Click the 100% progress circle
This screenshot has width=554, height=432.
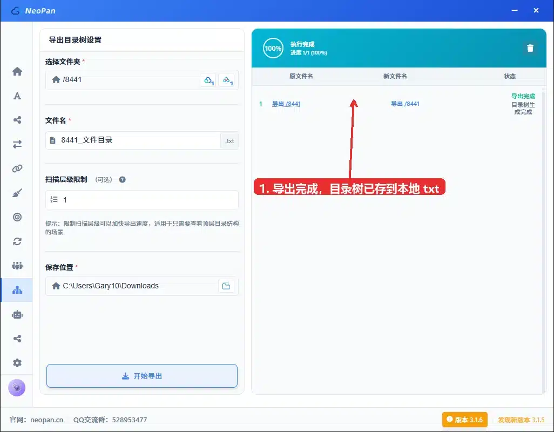tap(273, 48)
